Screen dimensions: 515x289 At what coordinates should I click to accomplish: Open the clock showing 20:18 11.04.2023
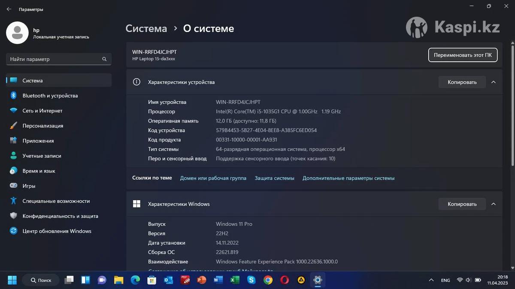click(x=497, y=280)
